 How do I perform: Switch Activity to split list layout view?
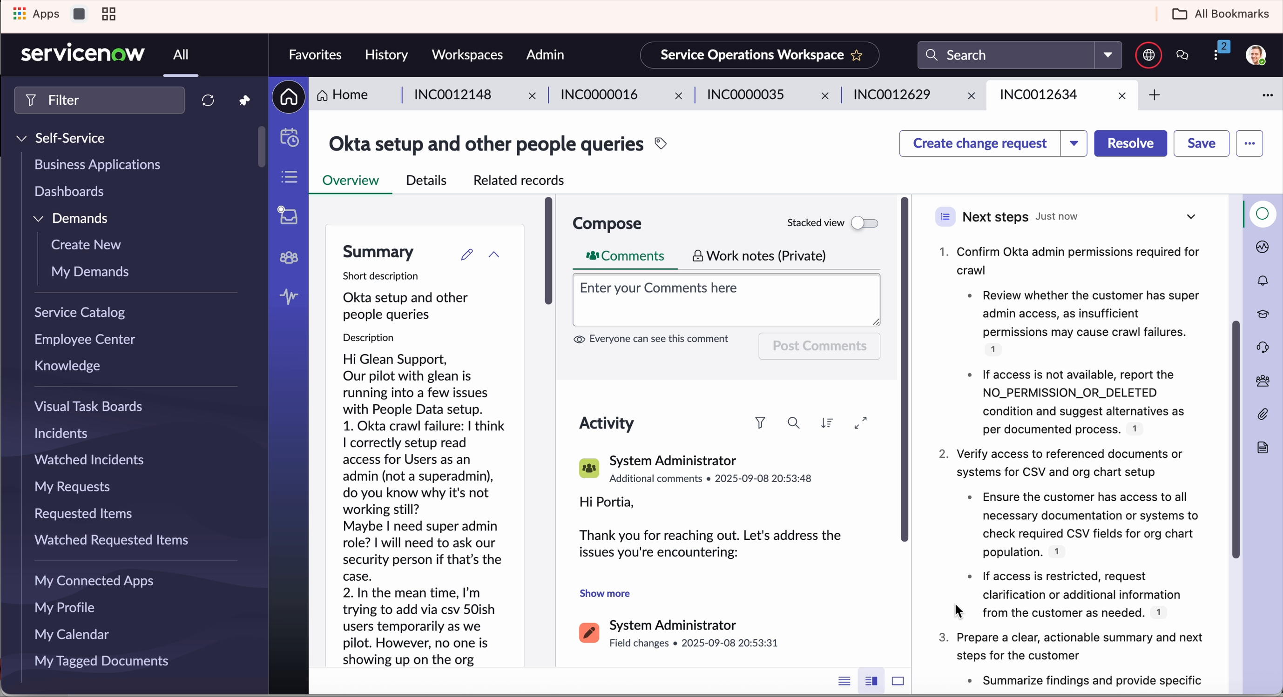point(871,681)
